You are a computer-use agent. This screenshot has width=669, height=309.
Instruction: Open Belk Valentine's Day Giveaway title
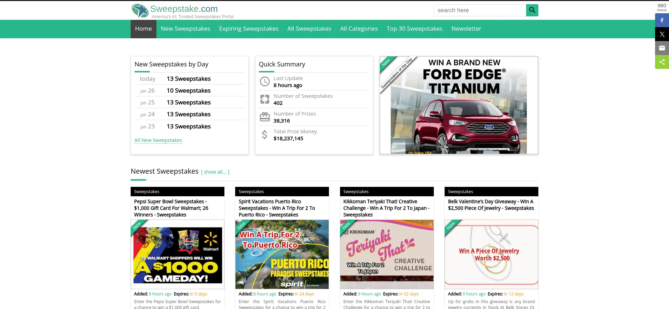491,205
